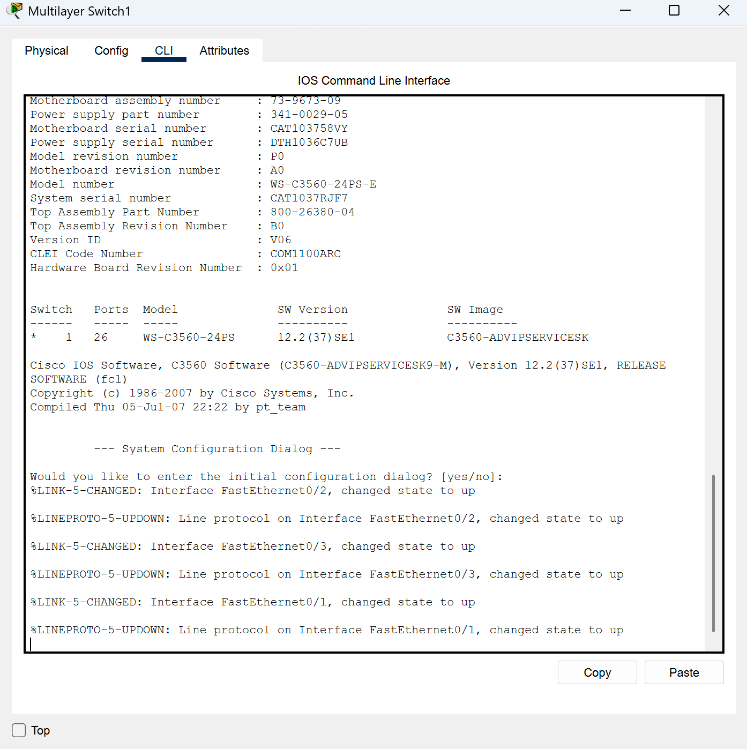Enable the Top checkbox

click(x=19, y=730)
